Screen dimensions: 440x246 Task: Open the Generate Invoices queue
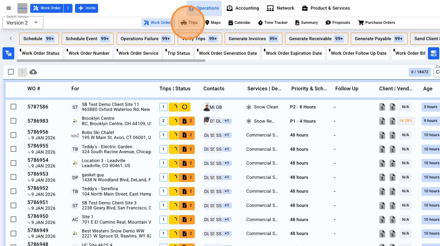[x=253, y=39]
